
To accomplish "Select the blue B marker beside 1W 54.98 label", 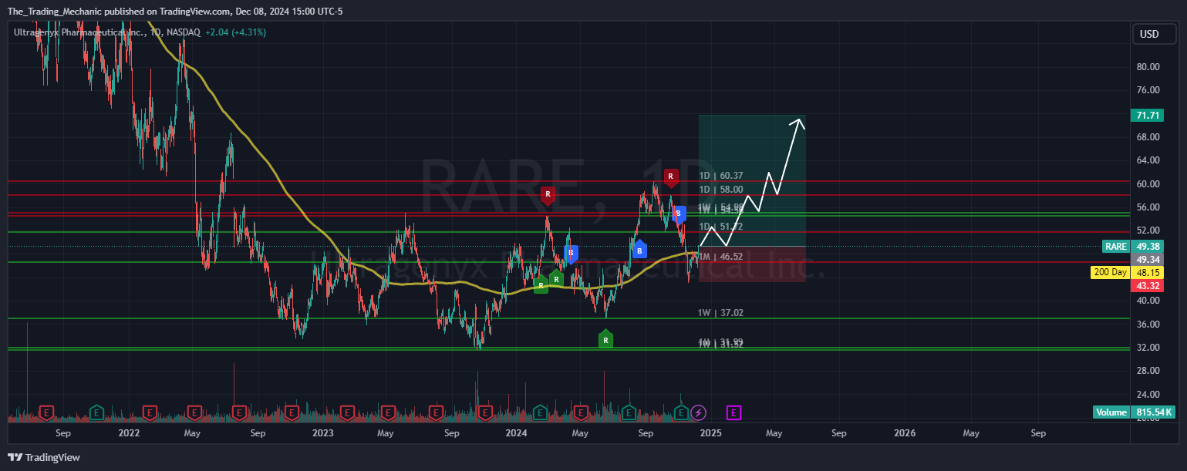I will tap(679, 214).
